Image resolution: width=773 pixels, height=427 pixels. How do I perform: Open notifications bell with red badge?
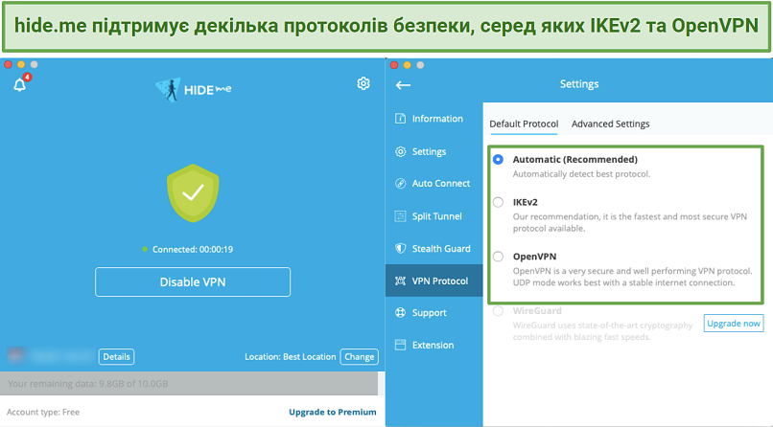point(20,84)
